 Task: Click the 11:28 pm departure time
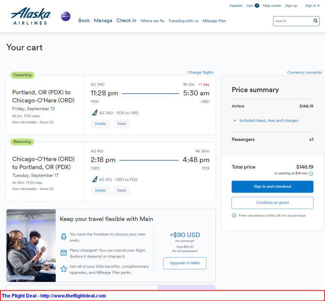click(x=104, y=93)
